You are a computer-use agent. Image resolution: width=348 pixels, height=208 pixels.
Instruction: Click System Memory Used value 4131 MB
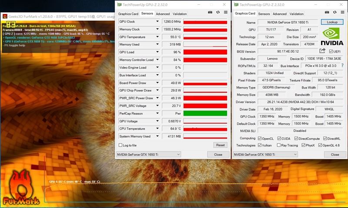point(172,136)
